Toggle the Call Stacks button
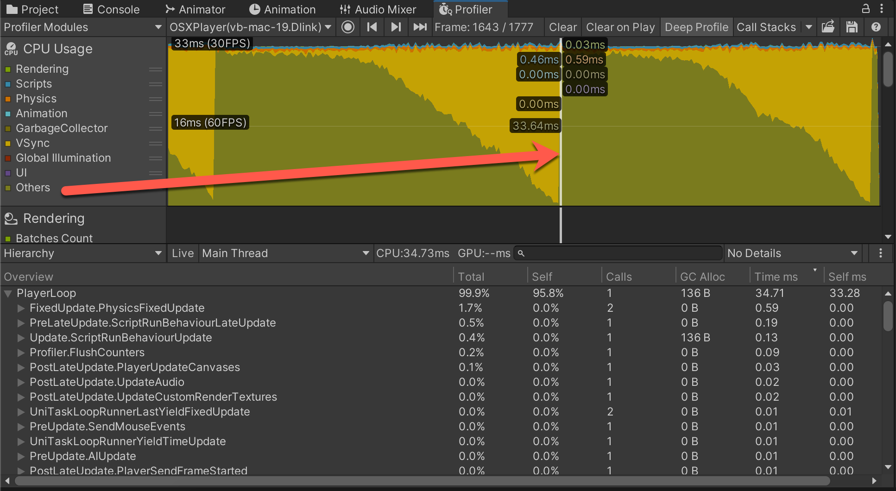 click(766, 27)
